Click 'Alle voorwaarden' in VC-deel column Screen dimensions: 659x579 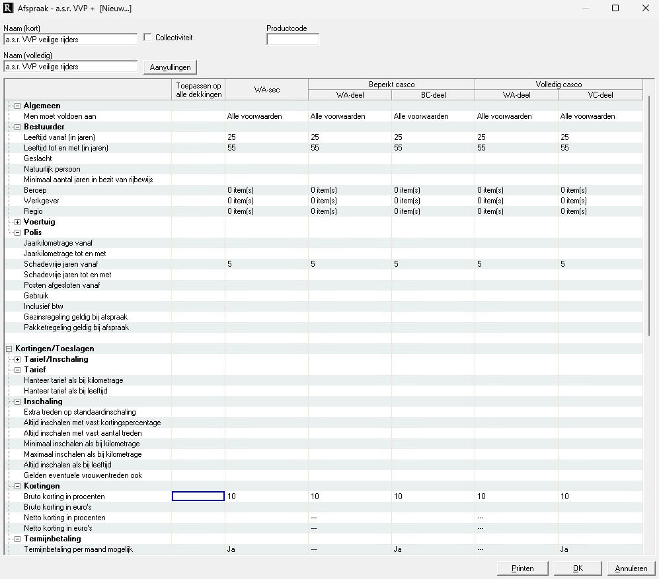coord(588,116)
